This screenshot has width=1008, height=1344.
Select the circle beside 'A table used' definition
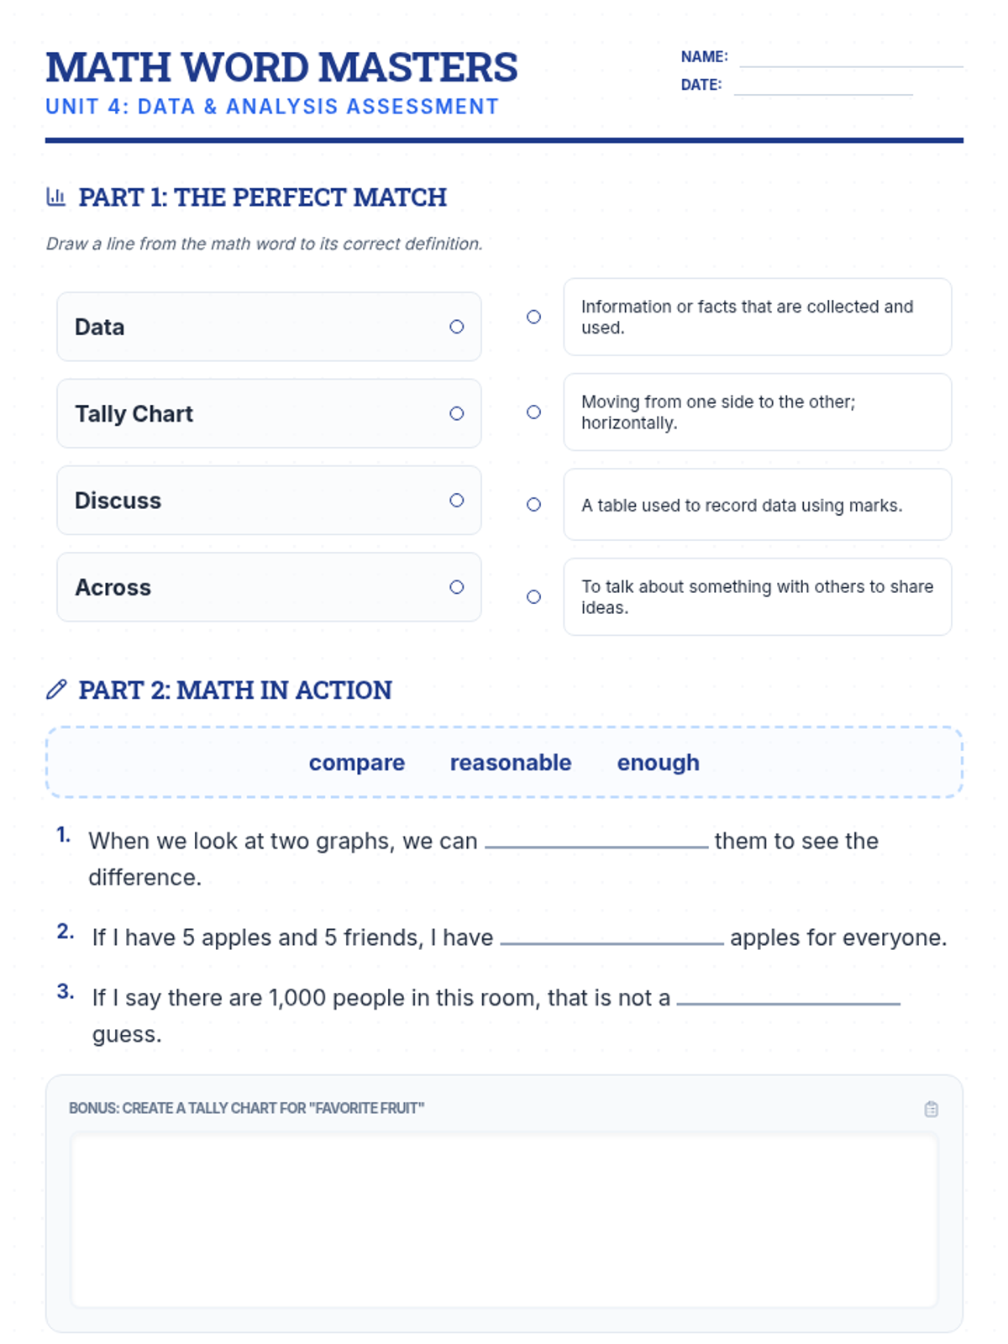click(x=533, y=505)
